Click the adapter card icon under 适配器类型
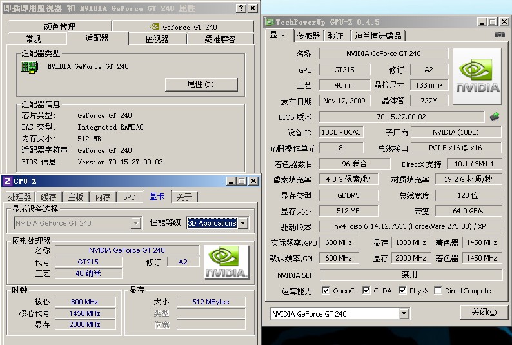 28,66
